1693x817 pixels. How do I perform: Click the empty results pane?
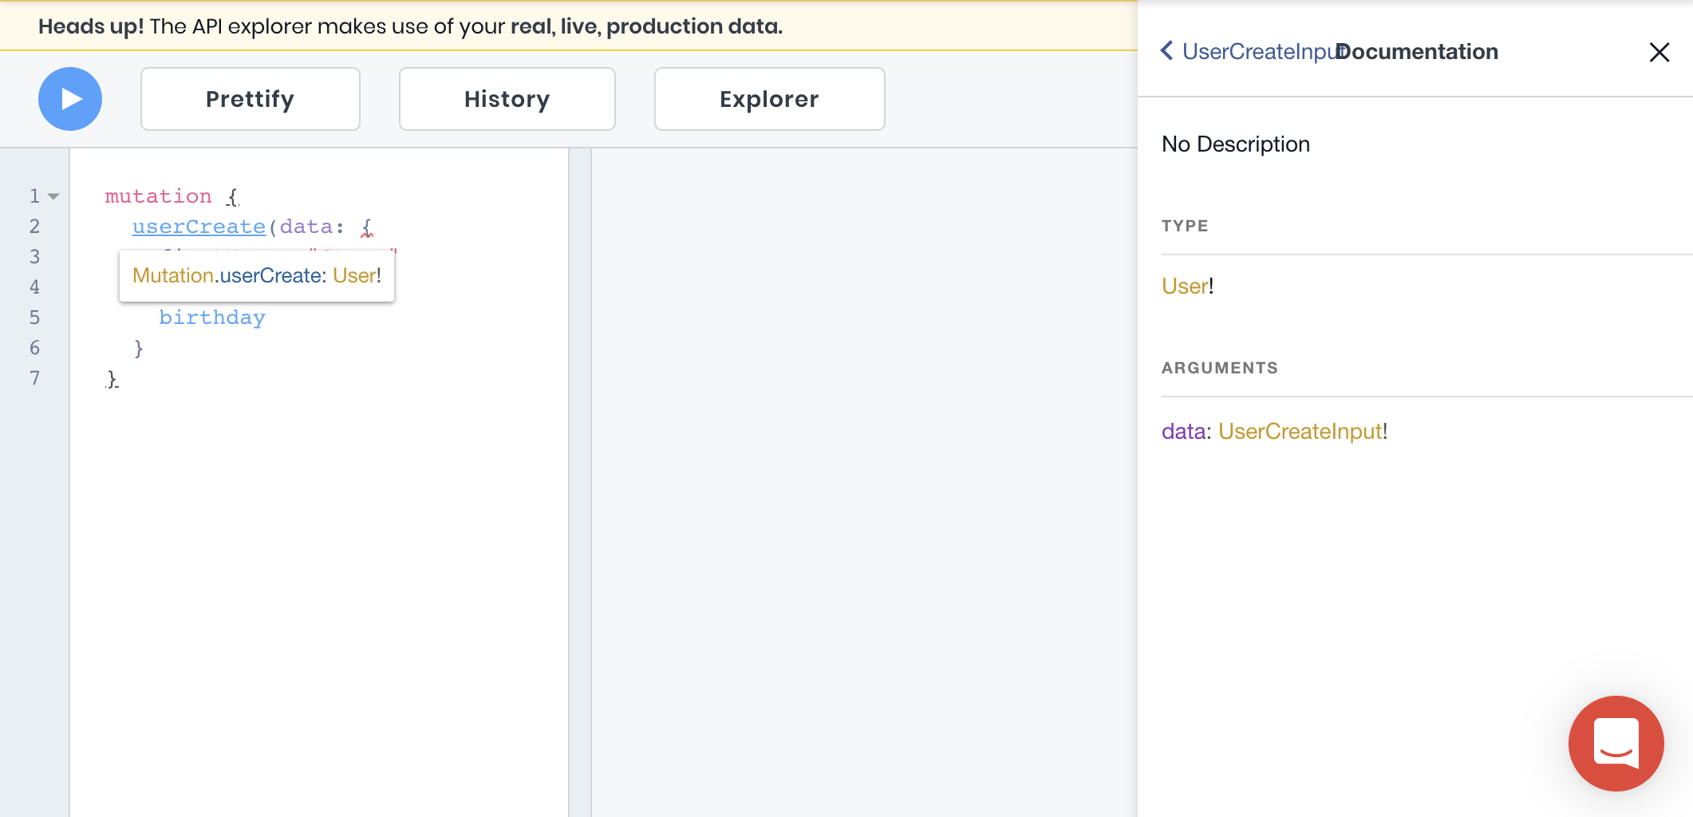point(863,479)
